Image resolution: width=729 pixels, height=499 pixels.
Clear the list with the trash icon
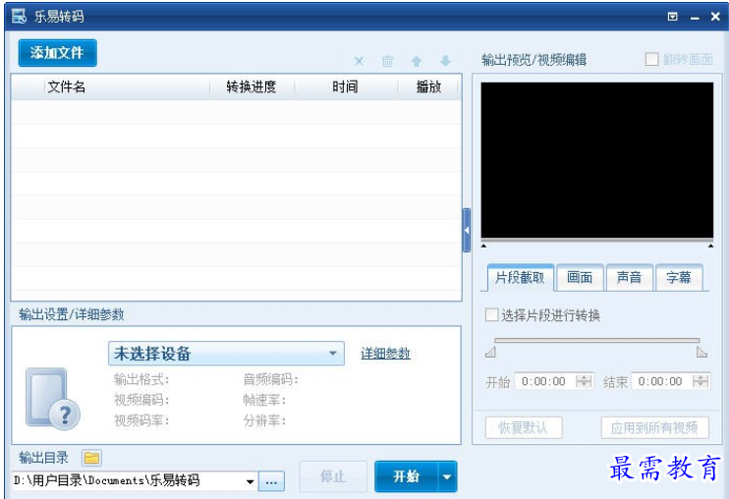(387, 61)
